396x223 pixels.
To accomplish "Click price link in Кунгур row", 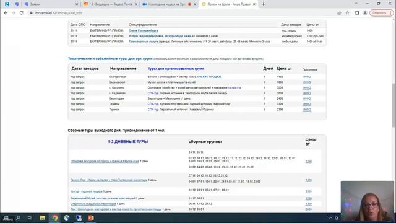I will 308,191.
